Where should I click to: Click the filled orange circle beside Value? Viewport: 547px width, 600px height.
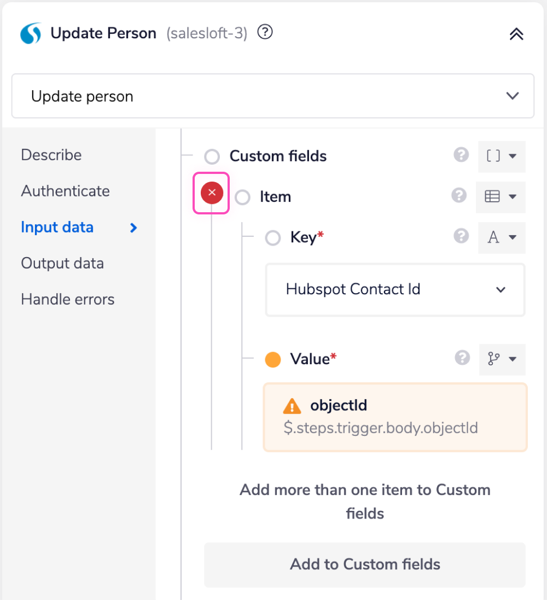(272, 359)
